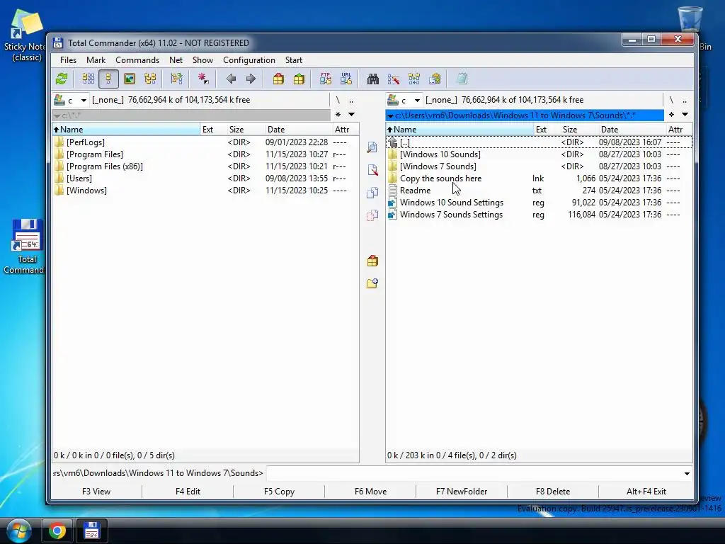Go back with the left arrow icon
725x544 pixels.
click(231, 79)
